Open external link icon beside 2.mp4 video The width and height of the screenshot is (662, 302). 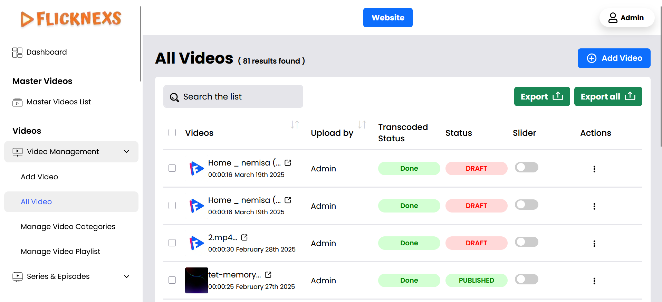click(x=244, y=237)
